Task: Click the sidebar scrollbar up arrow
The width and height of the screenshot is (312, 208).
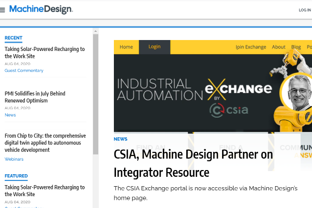Action: [96, 31]
